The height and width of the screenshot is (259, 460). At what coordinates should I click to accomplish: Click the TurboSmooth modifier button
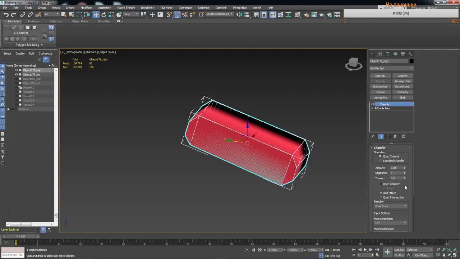(x=402, y=87)
